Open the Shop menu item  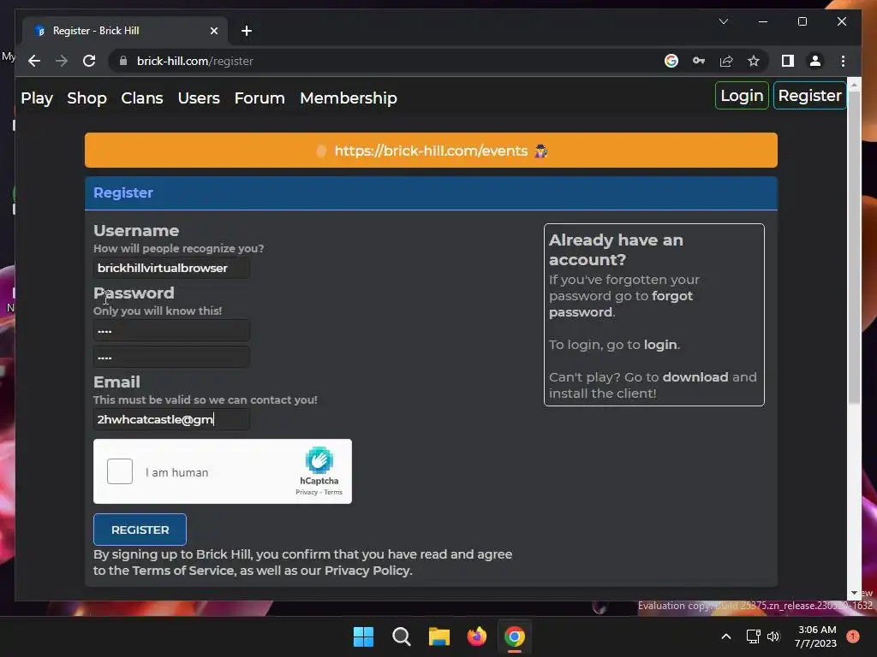(87, 98)
